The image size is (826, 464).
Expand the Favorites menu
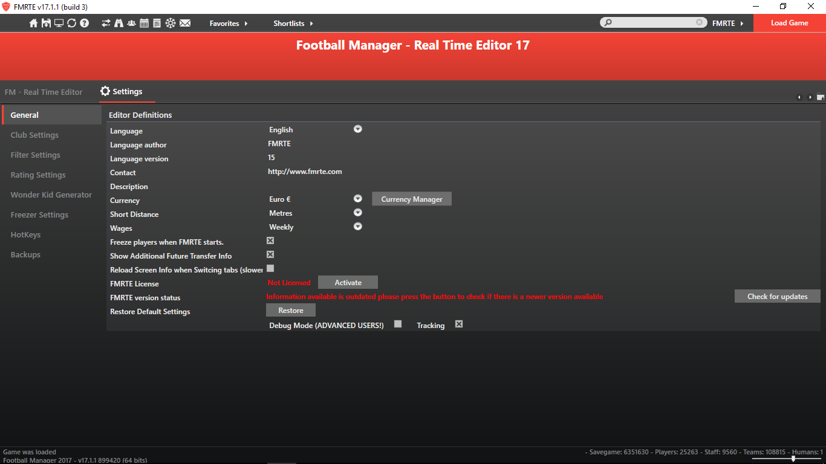[229, 23]
